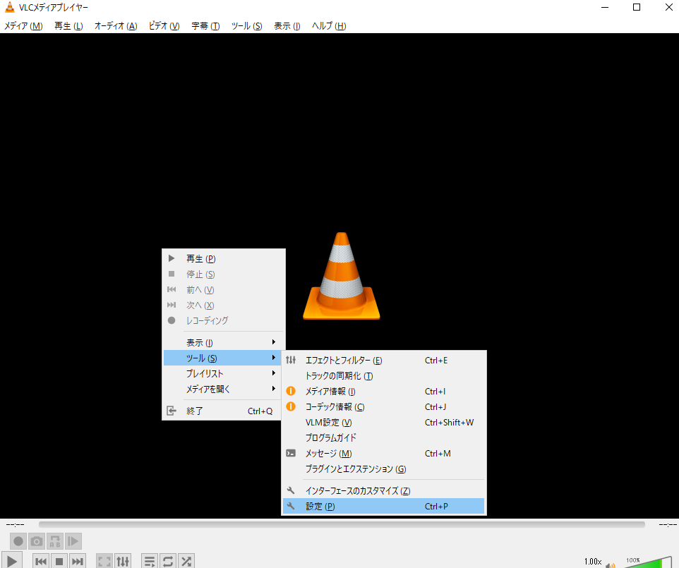Open VLM設定 (V) entry
This screenshot has height=568, width=679.
[384, 423]
